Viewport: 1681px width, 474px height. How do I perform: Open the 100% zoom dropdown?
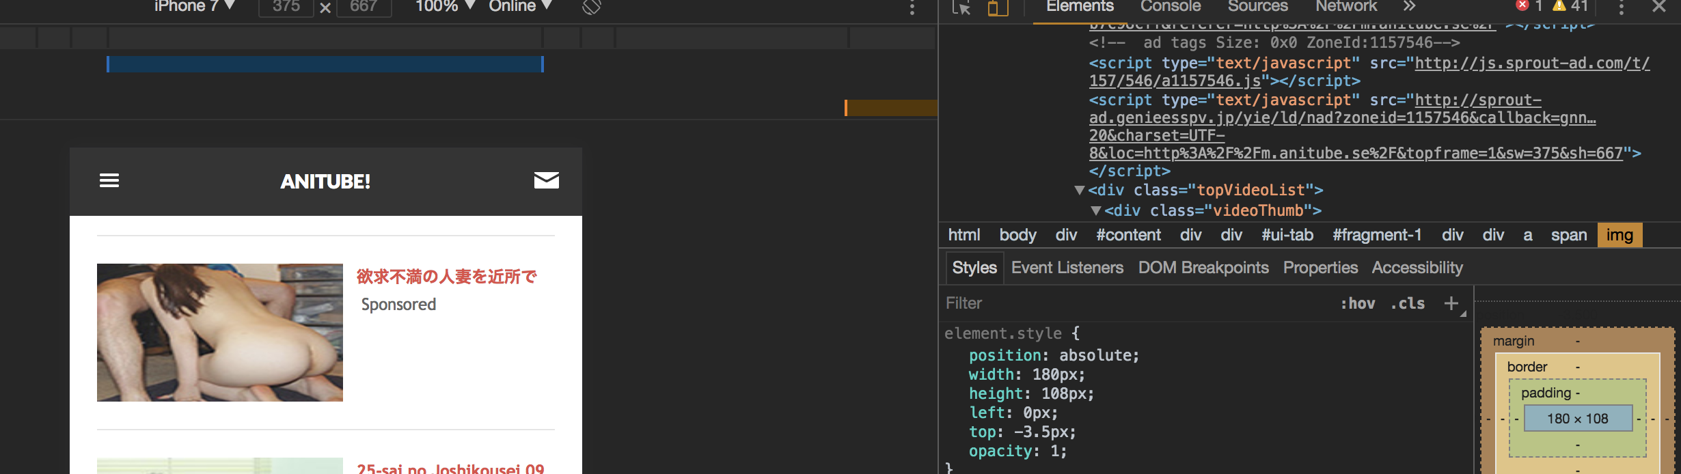tap(444, 6)
